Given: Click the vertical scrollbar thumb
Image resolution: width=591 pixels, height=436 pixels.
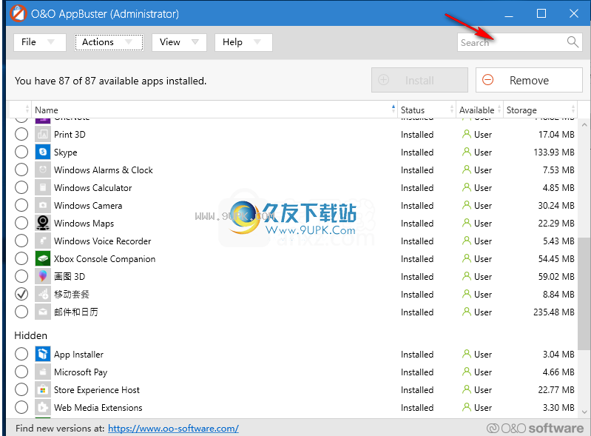Looking at the screenshot, I should click(x=584, y=293).
